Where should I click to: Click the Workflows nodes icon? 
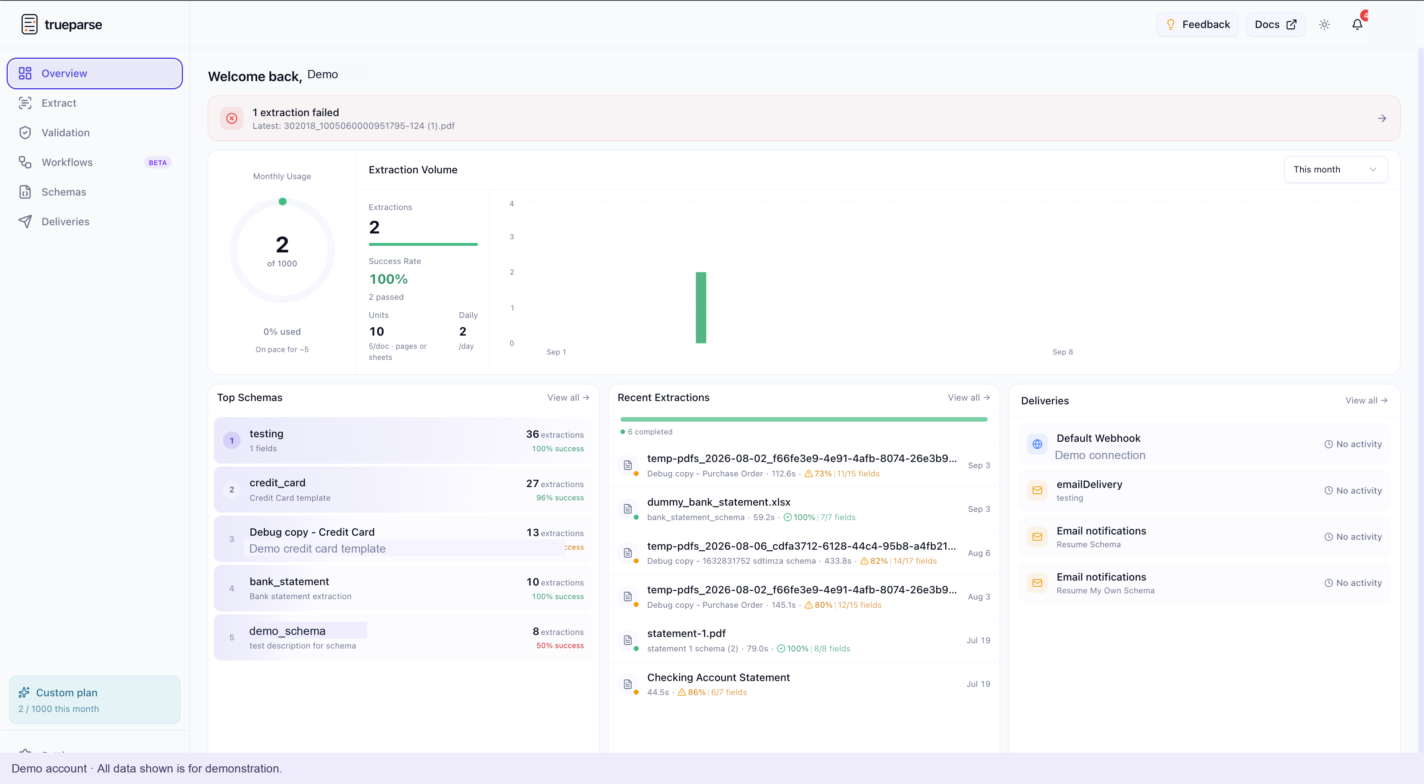(x=25, y=162)
